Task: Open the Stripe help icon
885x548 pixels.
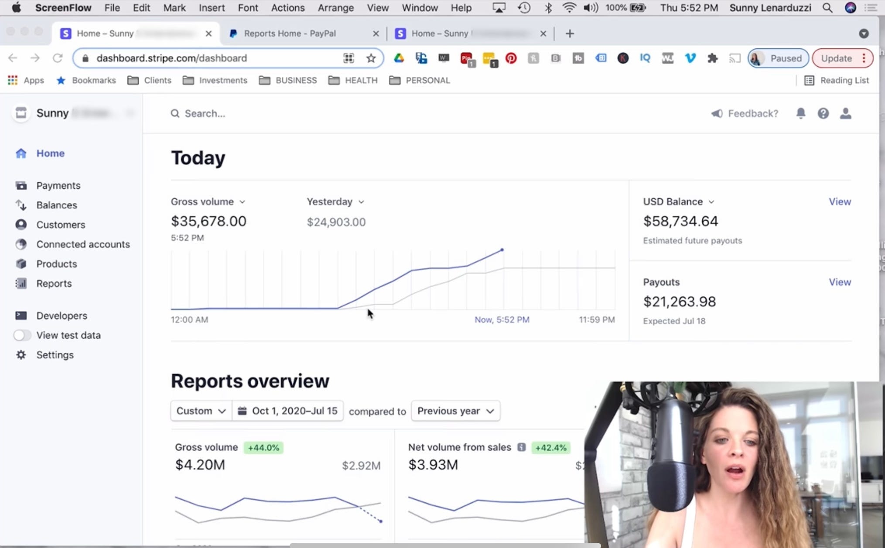Action: [x=823, y=113]
